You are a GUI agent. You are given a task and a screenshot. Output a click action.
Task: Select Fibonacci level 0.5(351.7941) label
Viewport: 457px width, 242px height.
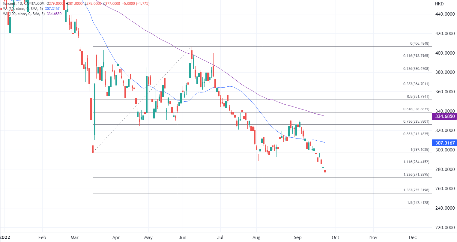(418, 97)
